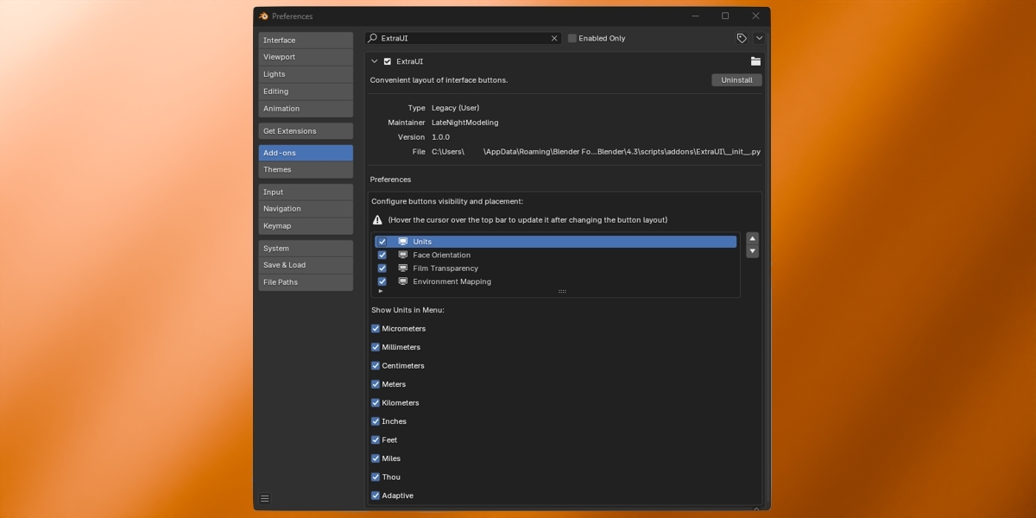This screenshot has height=518, width=1036.
Task: Disable the ExtraUI add-on checkbox
Action: 388,61
